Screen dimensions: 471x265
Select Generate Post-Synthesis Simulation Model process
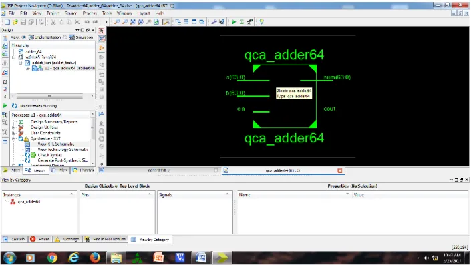click(63, 160)
